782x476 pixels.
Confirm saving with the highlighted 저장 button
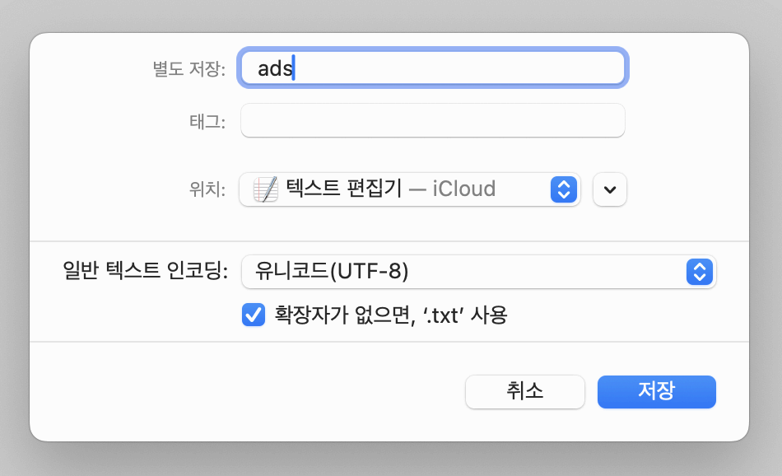click(656, 392)
